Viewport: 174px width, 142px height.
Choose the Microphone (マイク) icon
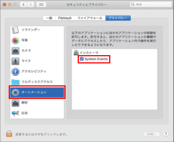(16, 61)
